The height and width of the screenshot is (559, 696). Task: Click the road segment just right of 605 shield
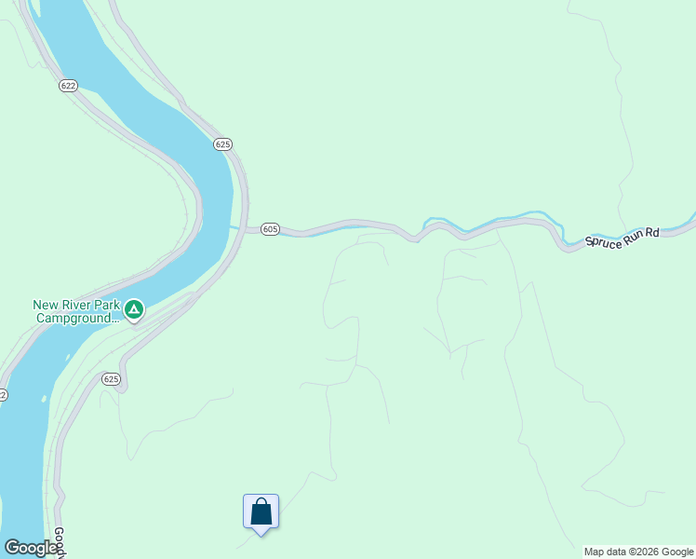295,232
